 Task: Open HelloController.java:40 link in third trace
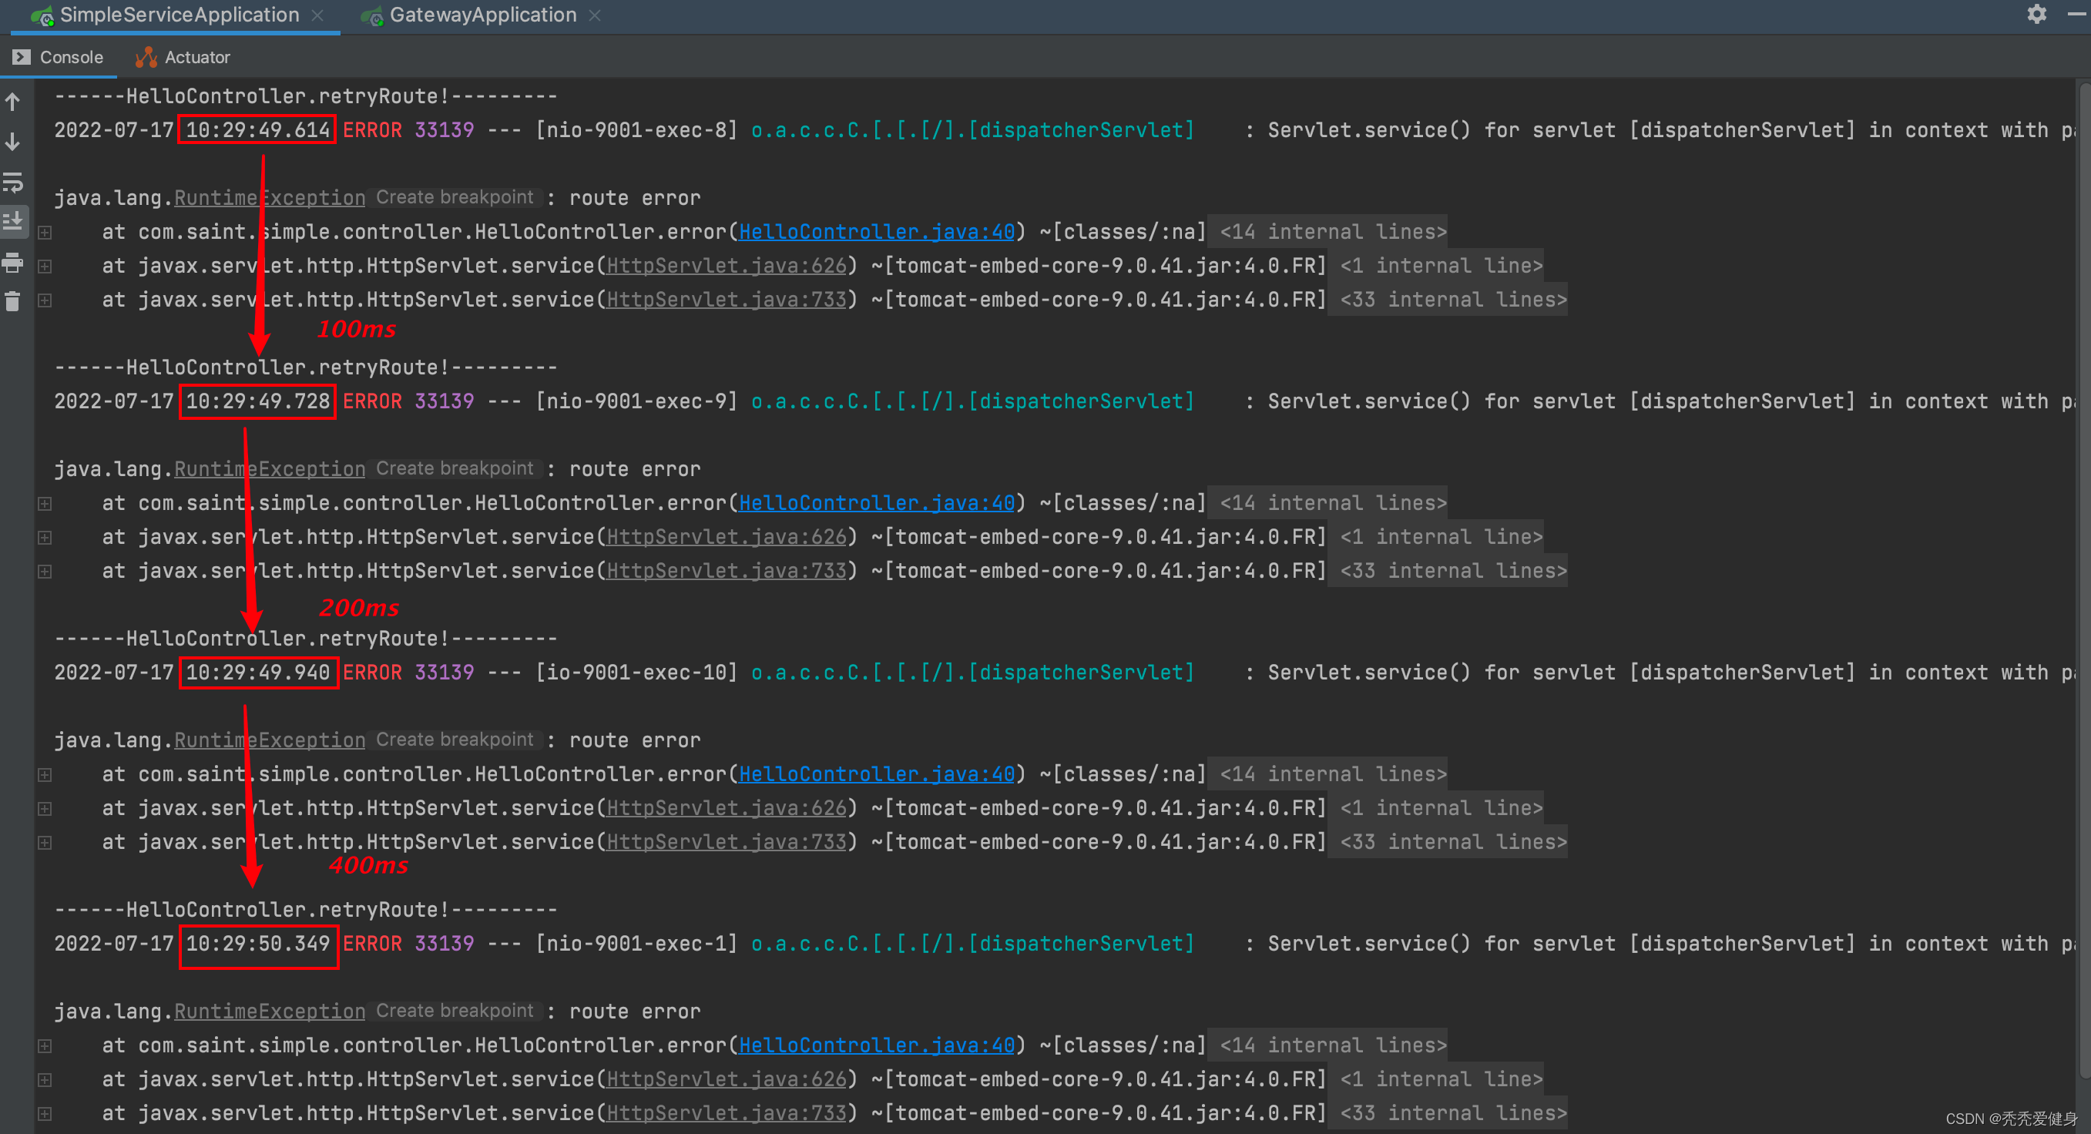pyautogui.click(x=877, y=774)
